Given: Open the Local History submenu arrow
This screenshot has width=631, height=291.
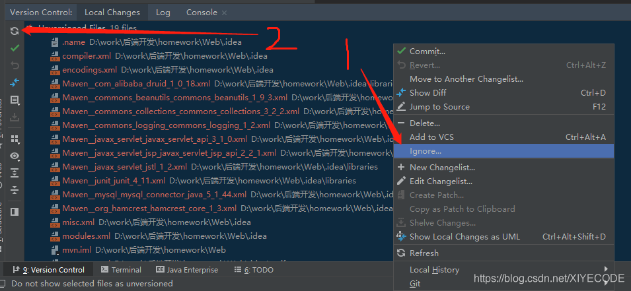Looking at the screenshot, I should pyautogui.click(x=606, y=269).
